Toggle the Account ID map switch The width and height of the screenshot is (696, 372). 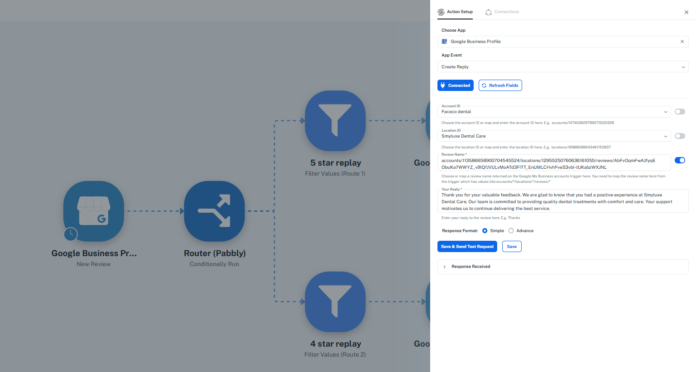[x=680, y=112]
